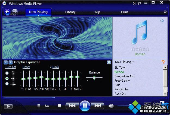Show more tabs with the double chevron

pyautogui.click(x=165, y=12)
